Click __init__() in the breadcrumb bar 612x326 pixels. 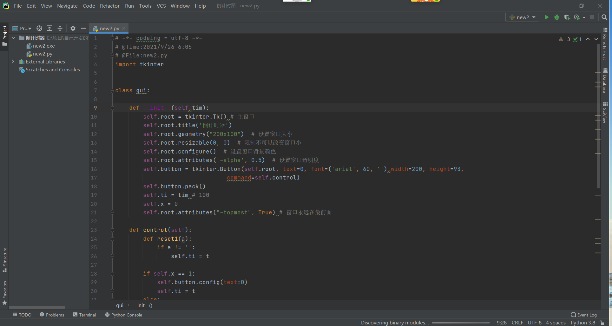(x=142, y=305)
